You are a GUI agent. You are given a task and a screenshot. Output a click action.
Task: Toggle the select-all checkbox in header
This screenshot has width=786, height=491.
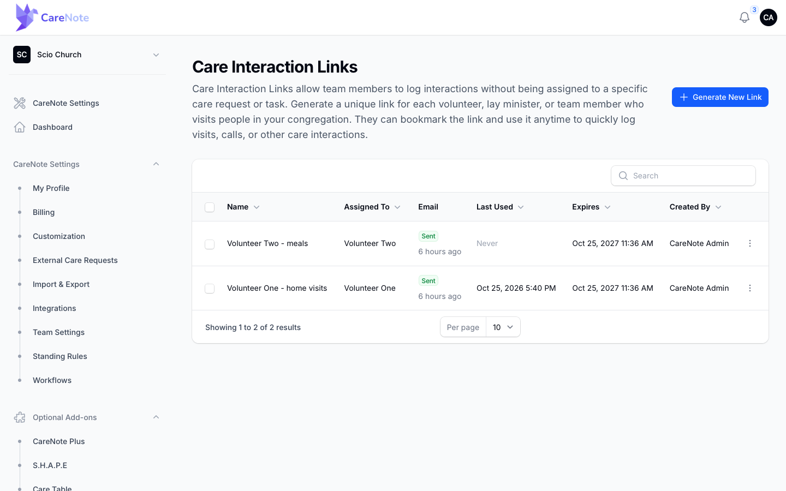pyautogui.click(x=210, y=207)
